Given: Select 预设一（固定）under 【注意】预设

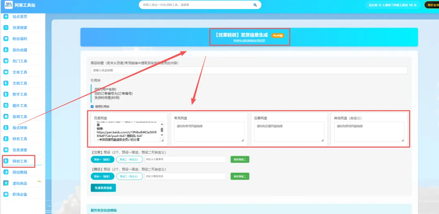Looking at the screenshot, I should pos(102,159).
